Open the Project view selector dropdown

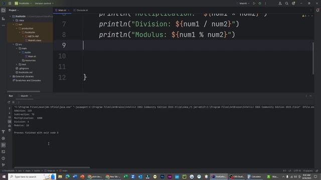click(14, 10)
